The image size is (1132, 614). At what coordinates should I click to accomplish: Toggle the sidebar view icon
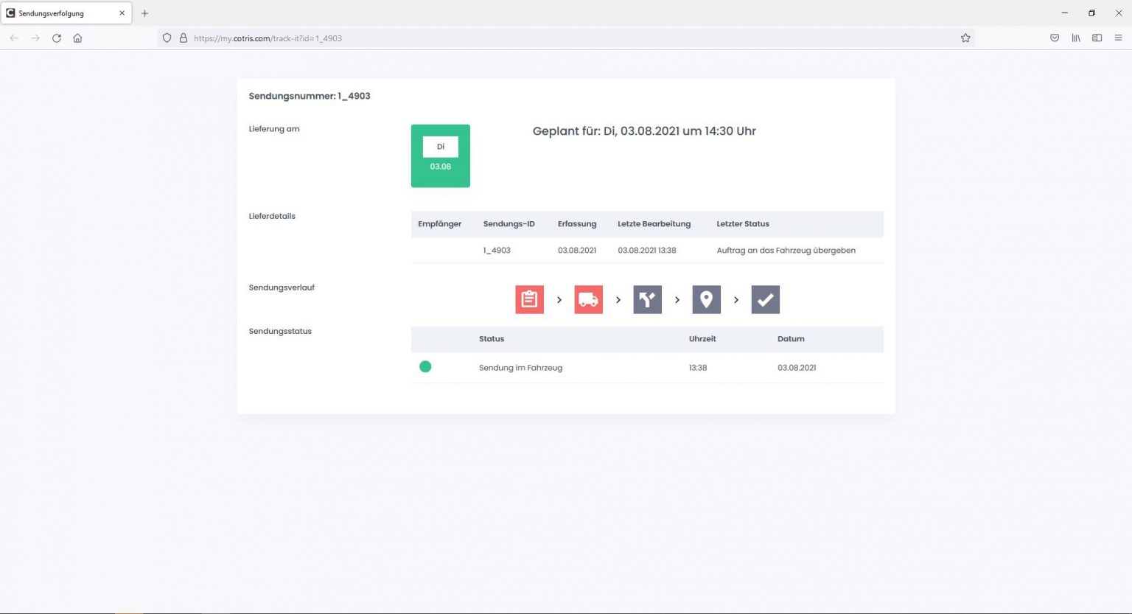click(1097, 38)
